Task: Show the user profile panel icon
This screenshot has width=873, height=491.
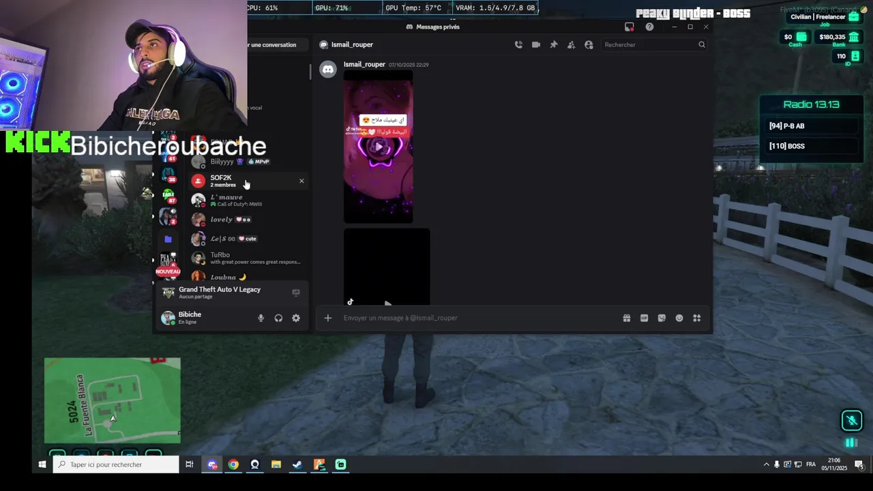Action: (x=589, y=44)
